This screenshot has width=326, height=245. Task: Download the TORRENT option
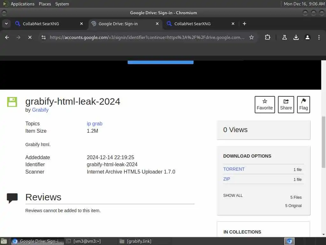(234, 169)
